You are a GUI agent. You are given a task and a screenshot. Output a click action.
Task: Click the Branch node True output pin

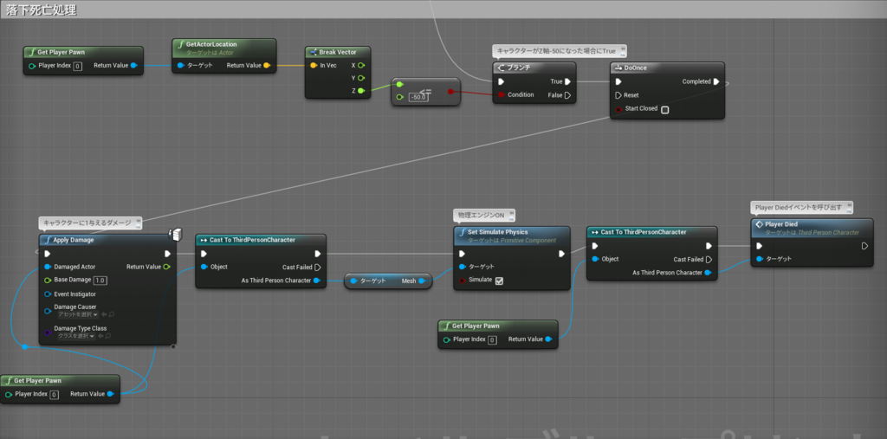click(567, 81)
